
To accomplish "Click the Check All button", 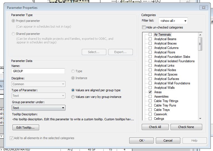I will click(x=155, y=127).
